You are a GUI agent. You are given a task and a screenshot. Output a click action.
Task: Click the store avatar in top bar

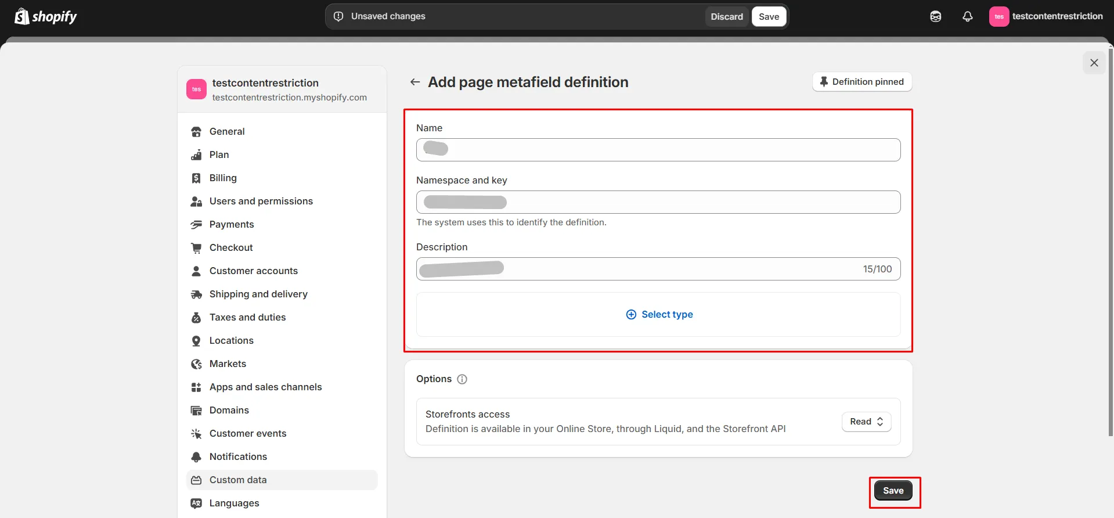pos(998,17)
